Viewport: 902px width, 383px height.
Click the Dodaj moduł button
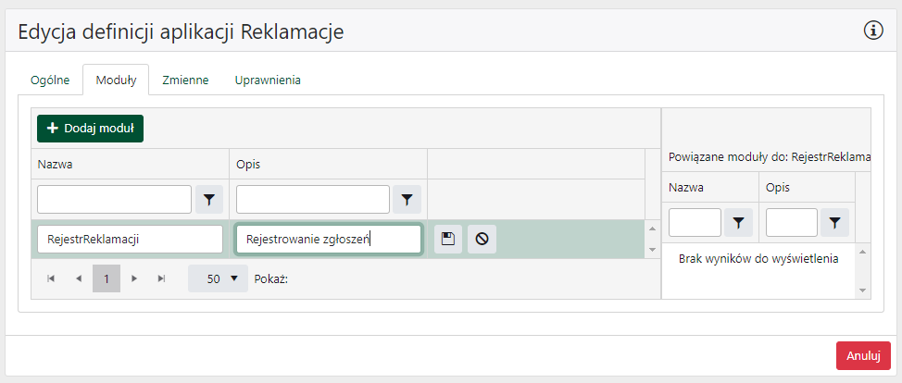[90, 129]
